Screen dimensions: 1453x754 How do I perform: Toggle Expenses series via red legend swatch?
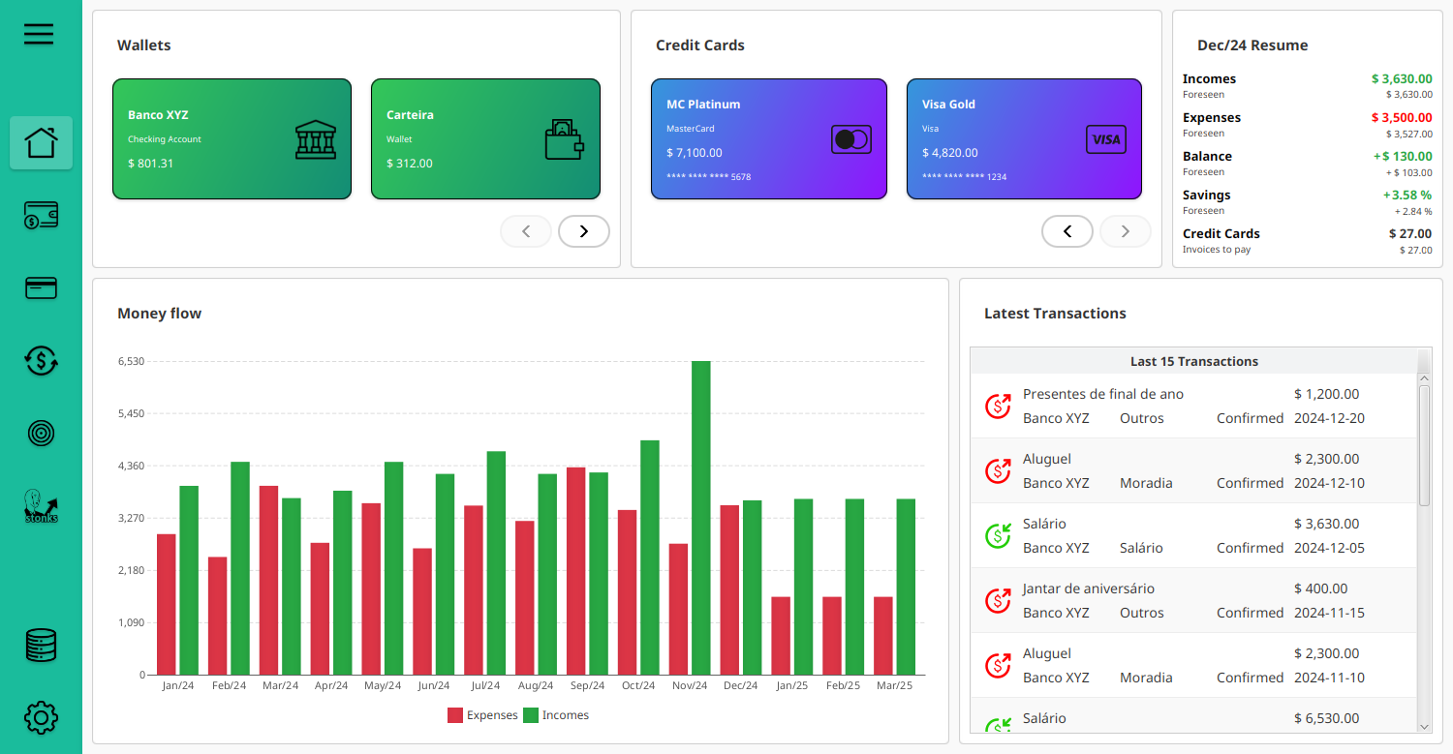(x=455, y=715)
